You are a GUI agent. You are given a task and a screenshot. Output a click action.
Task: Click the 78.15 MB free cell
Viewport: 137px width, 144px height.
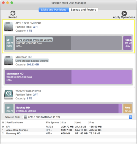coord(95,133)
